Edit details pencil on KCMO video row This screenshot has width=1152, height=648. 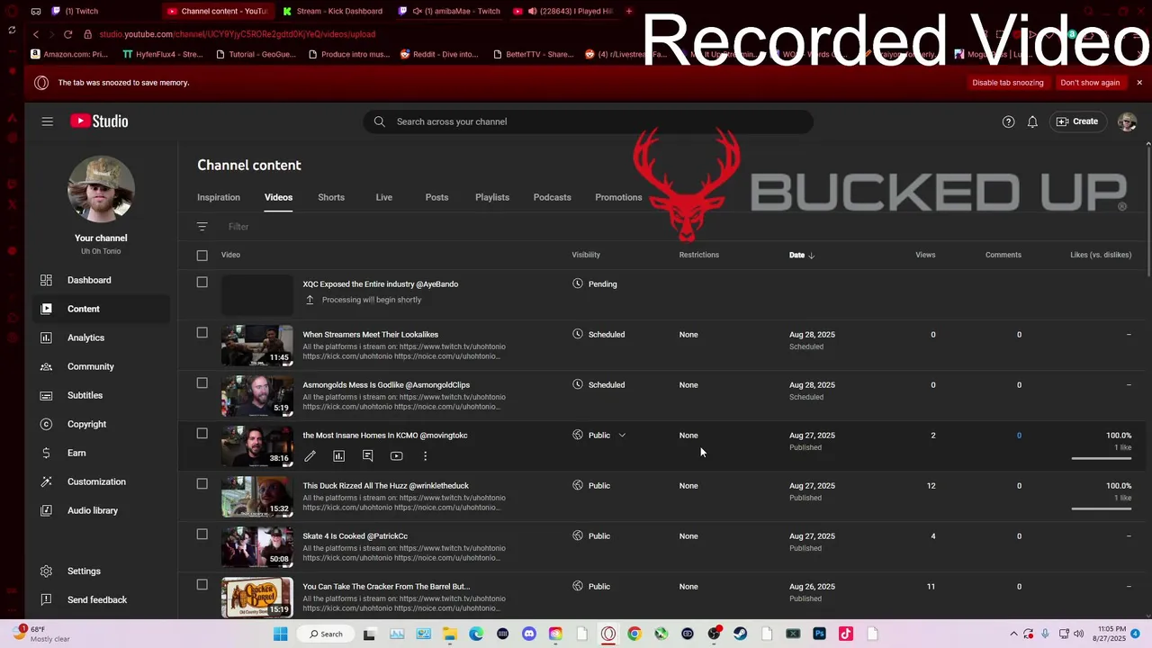coord(310,456)
